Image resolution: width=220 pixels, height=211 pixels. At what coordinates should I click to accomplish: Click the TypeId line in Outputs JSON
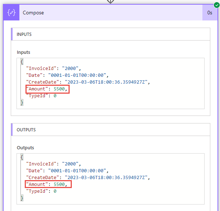point(41,191)
